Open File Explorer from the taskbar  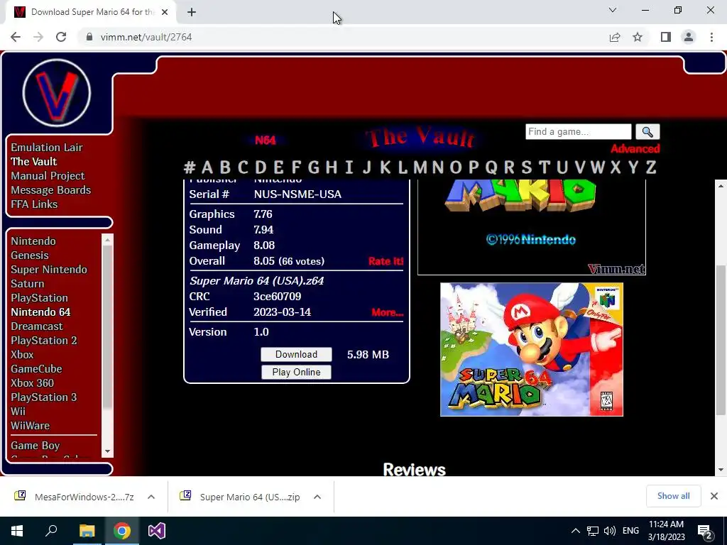[87, 531]
